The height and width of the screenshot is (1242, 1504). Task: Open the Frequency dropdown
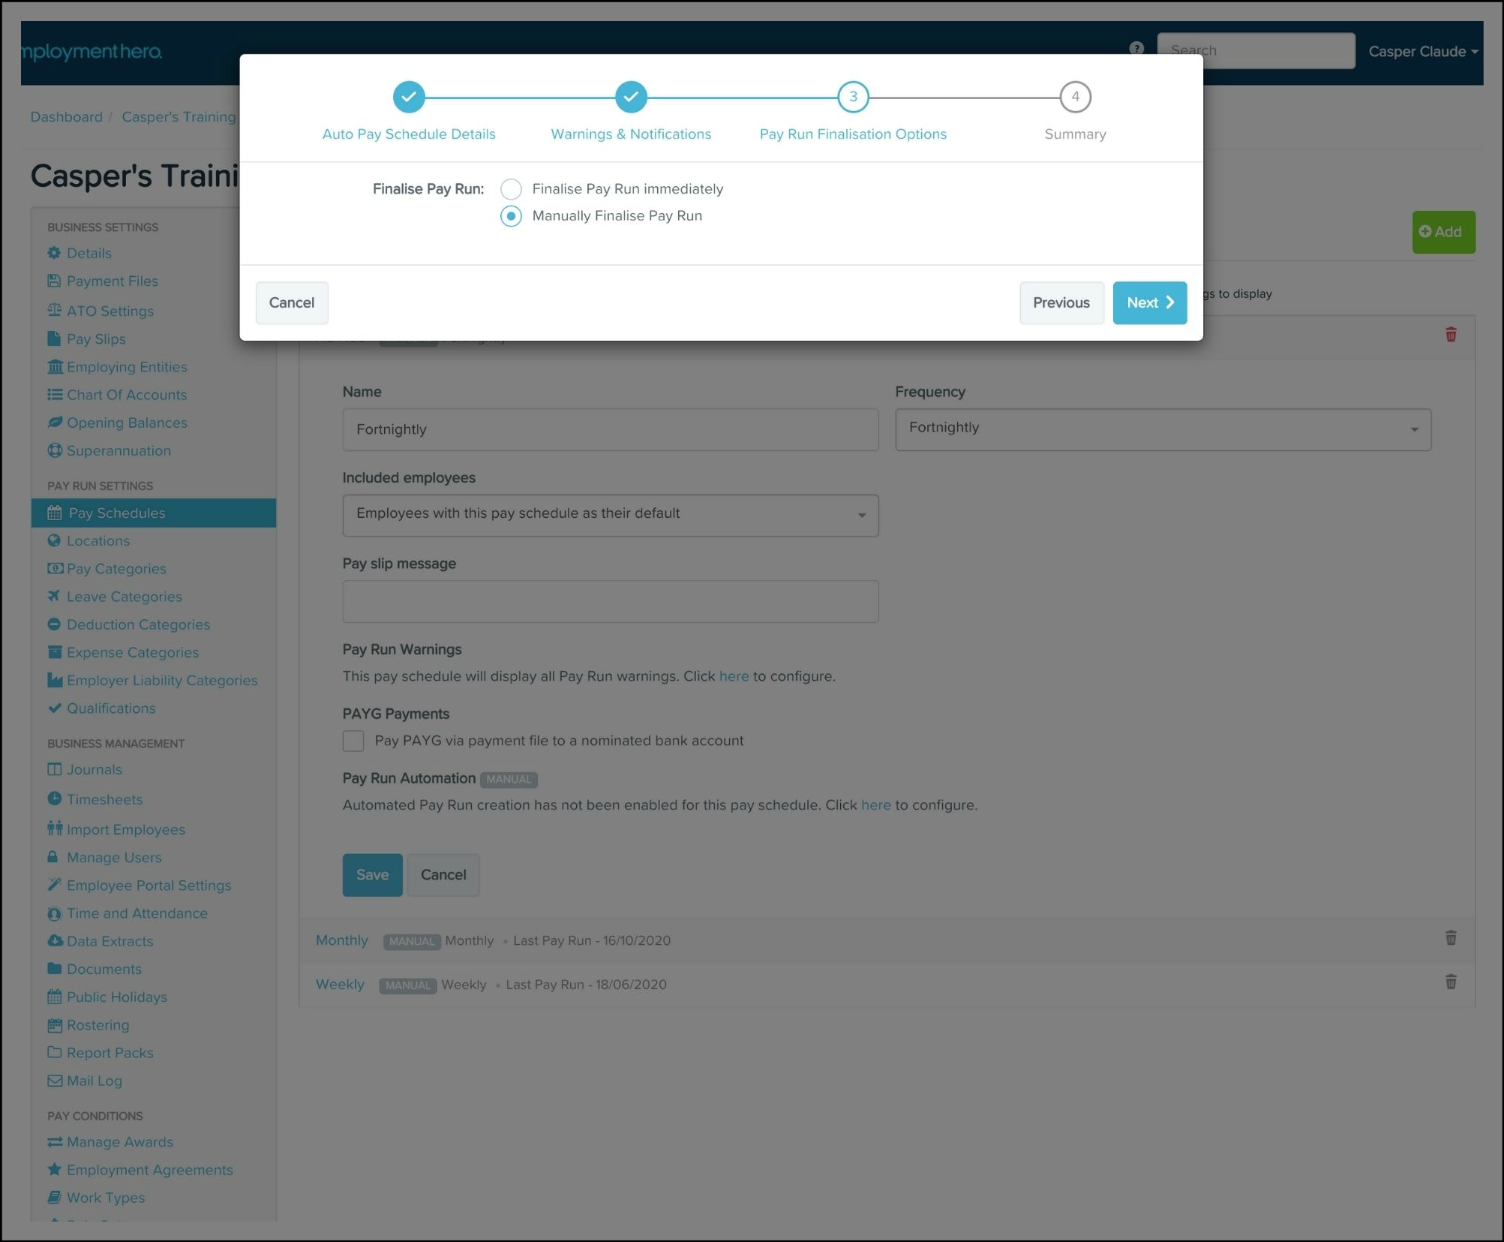(x=1162, y=429)
